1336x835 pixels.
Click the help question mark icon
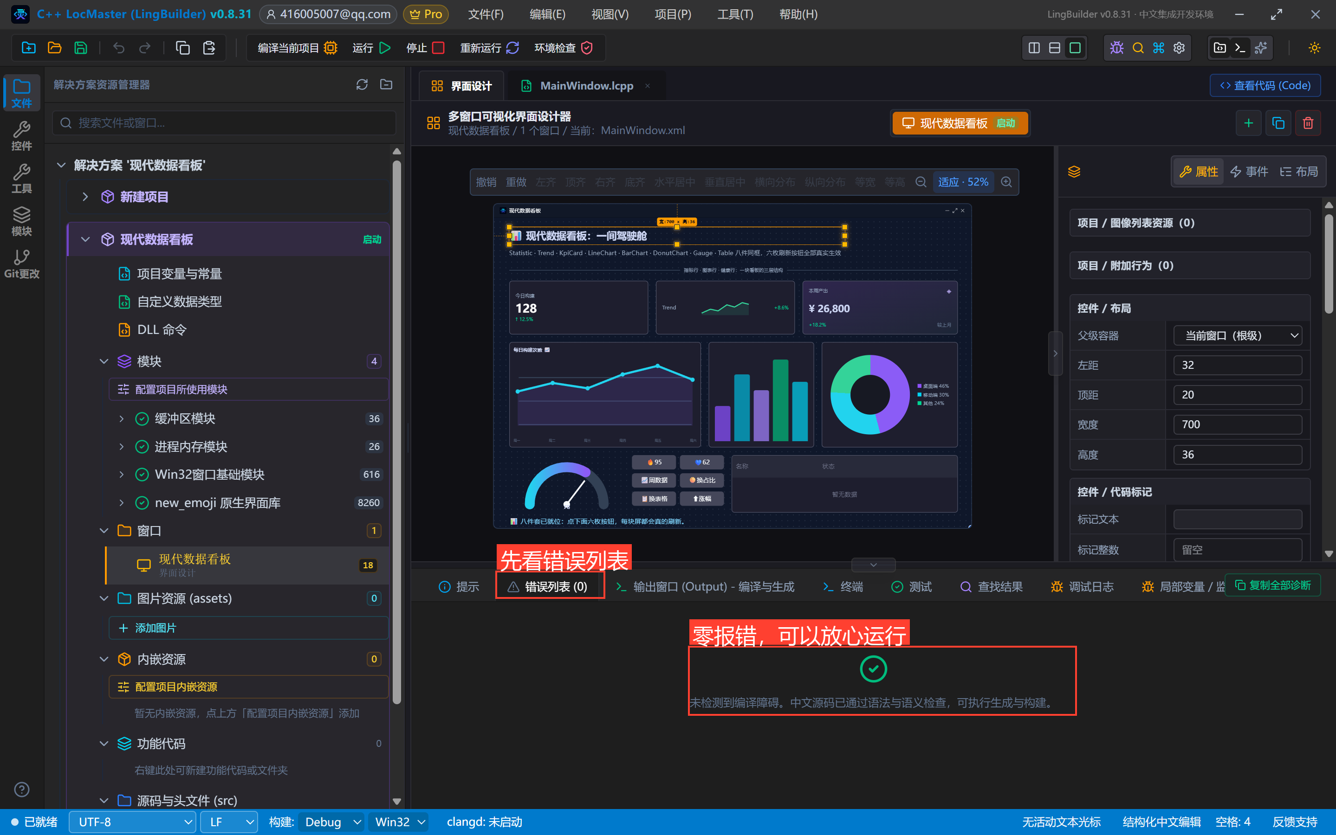[21, 790]
